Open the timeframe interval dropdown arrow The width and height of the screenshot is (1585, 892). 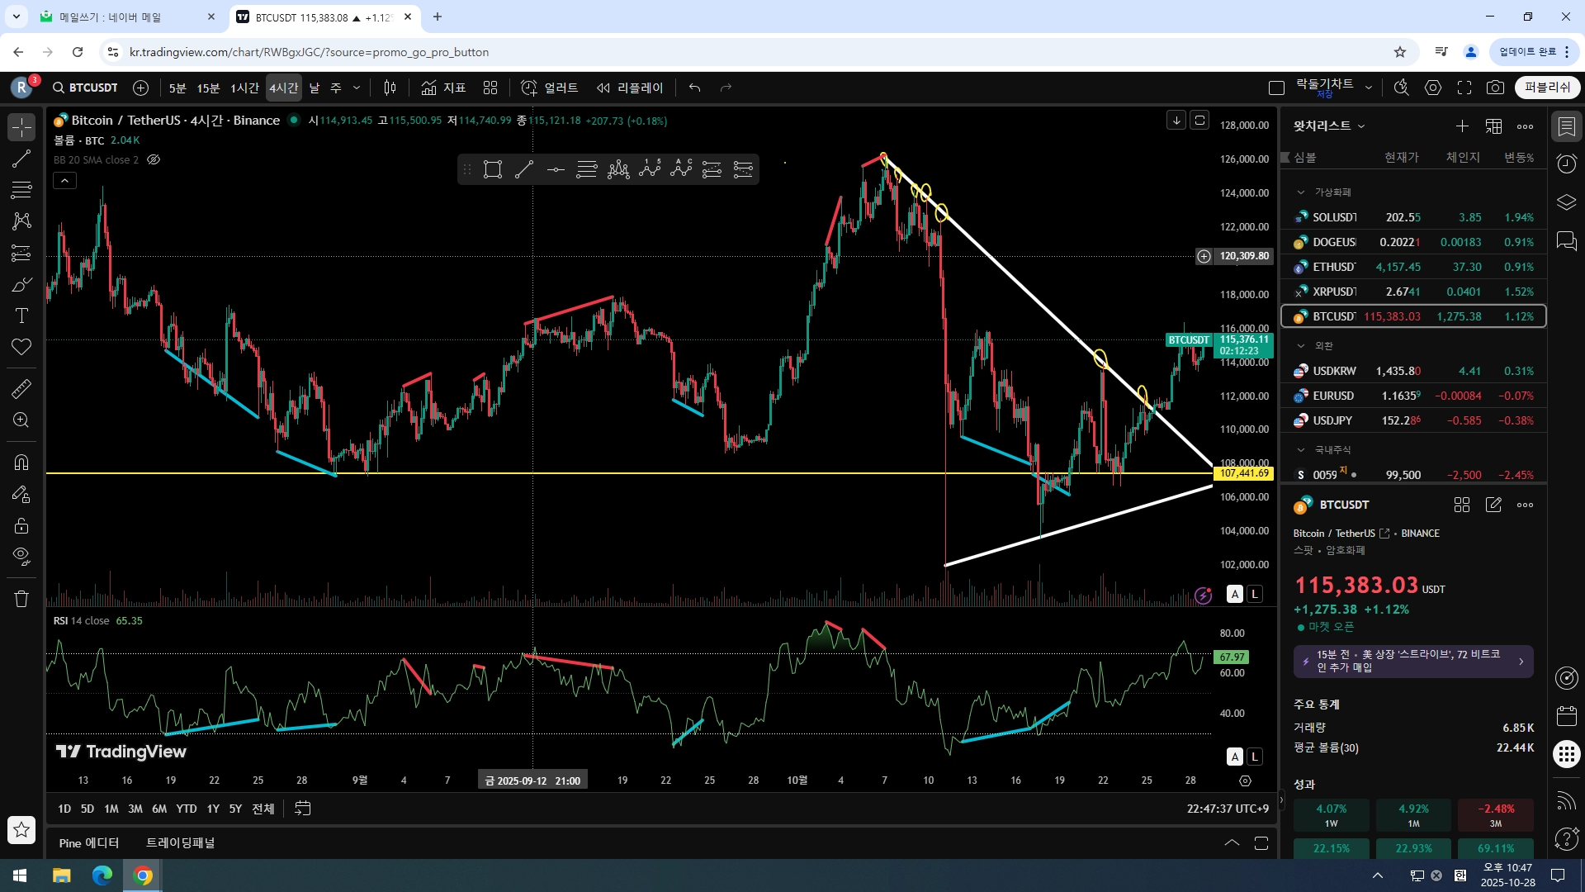click(357, 88)
